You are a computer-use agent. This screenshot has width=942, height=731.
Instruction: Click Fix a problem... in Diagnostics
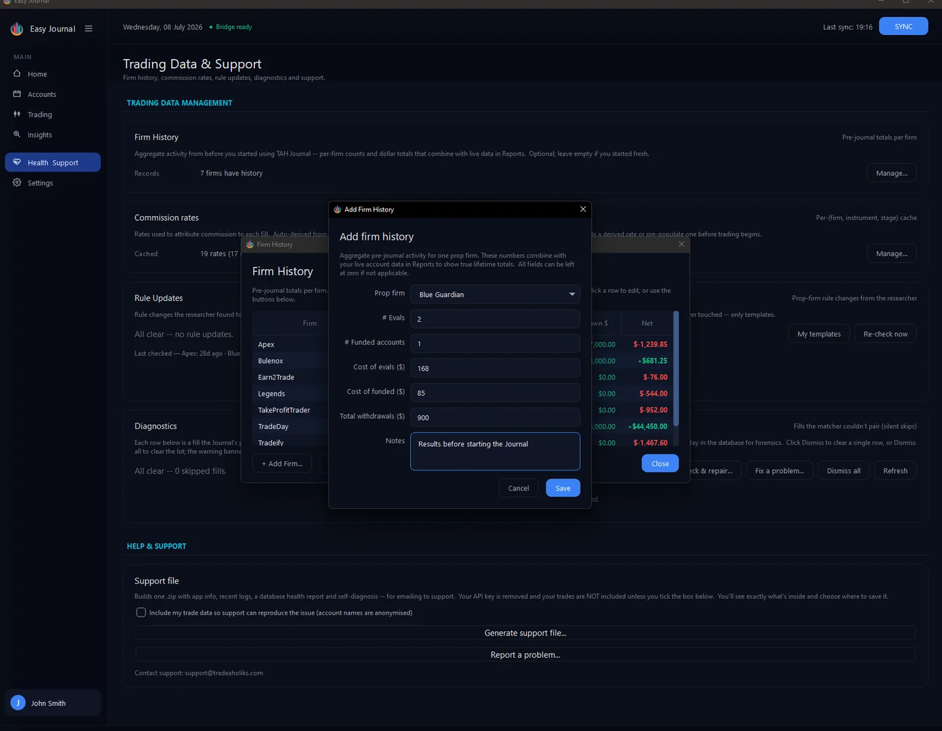coord(779,471)
